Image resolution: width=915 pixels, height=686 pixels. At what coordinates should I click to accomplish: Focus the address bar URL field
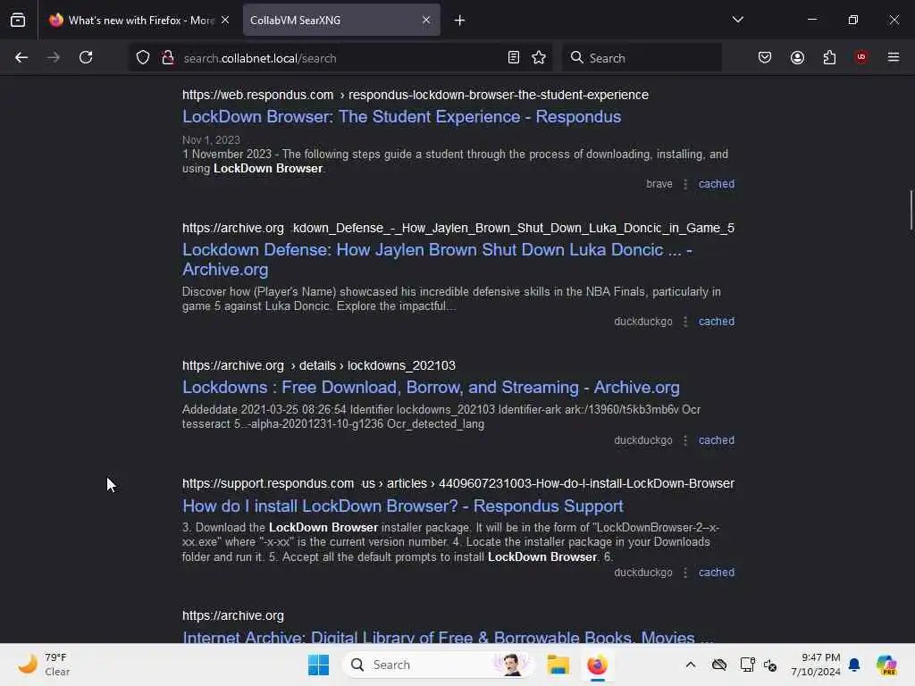click(x=341, y=58)
